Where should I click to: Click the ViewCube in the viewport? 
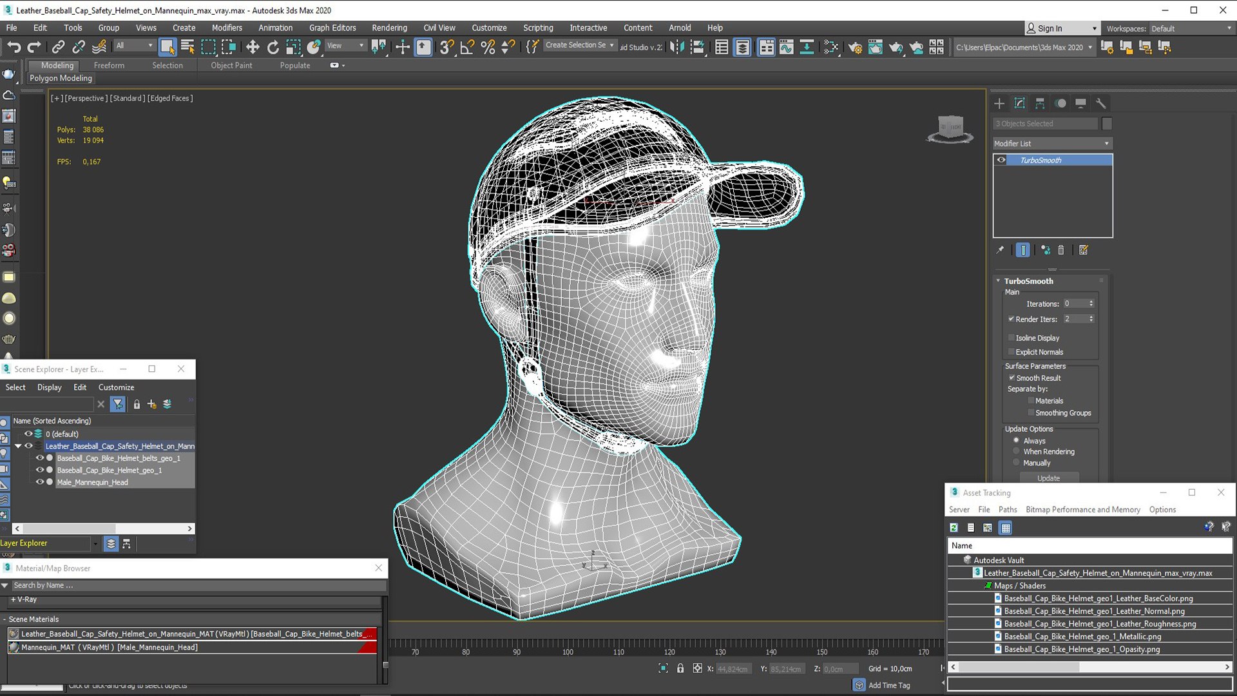pyautogui.click(x=950, y=129)
